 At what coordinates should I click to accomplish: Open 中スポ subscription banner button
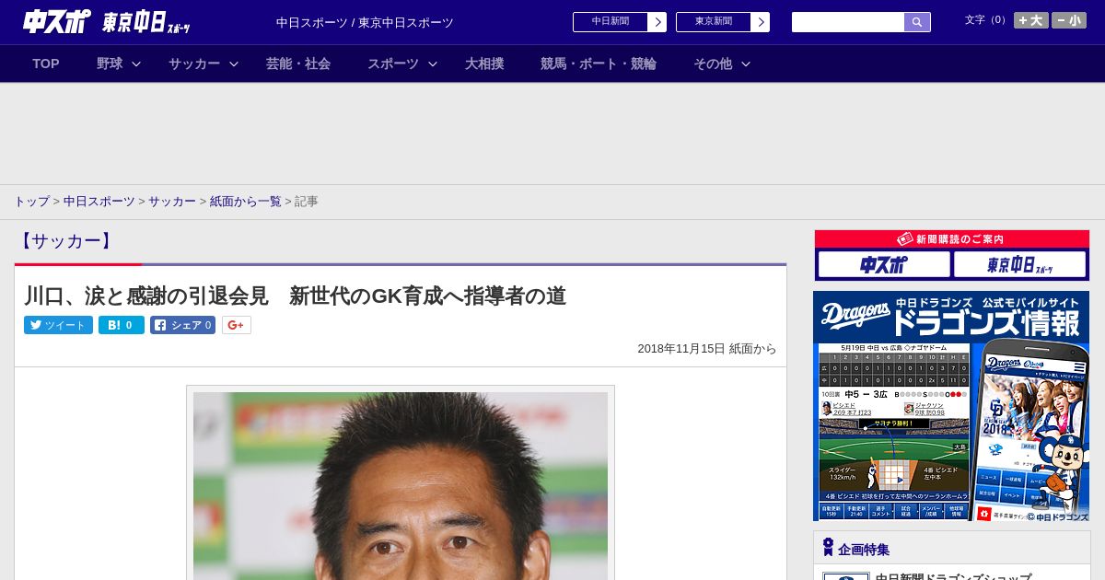[884, 265]
